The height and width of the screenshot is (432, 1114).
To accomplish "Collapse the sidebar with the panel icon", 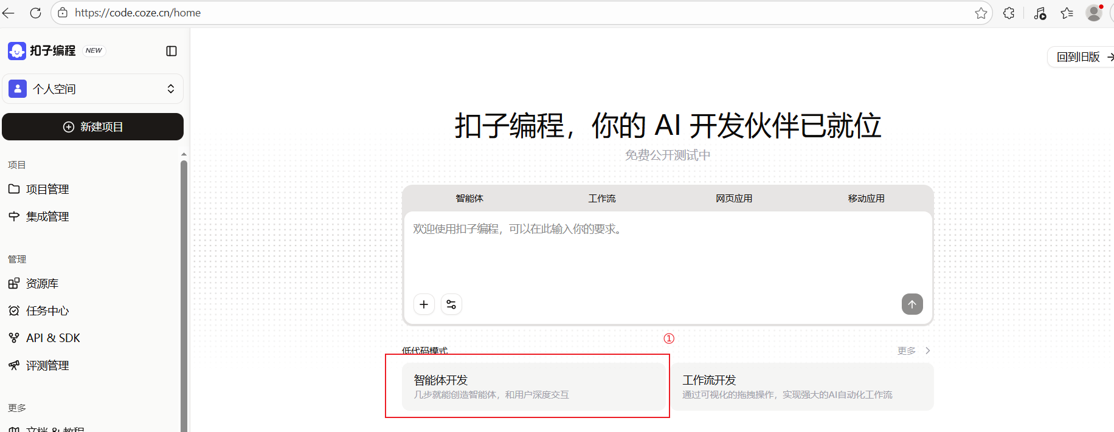I will tap(171, 51).
